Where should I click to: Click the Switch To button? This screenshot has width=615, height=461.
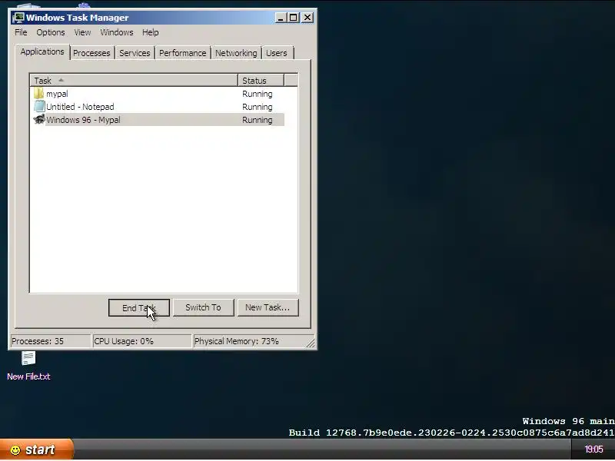203,308
